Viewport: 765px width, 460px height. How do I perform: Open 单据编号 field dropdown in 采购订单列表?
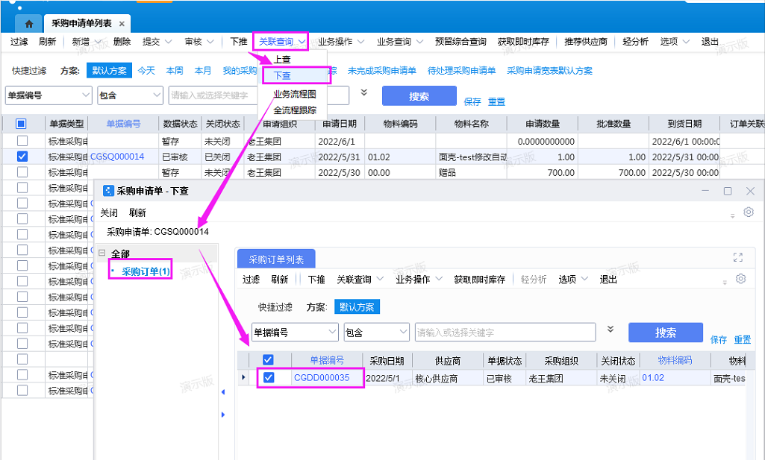332,333
